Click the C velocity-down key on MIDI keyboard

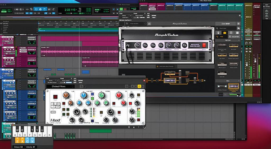point(28,140)
